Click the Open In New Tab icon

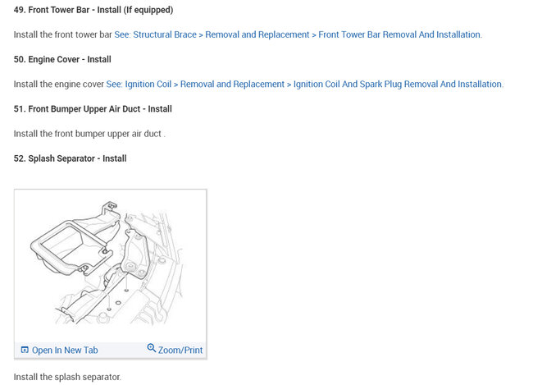coord(25,350)
